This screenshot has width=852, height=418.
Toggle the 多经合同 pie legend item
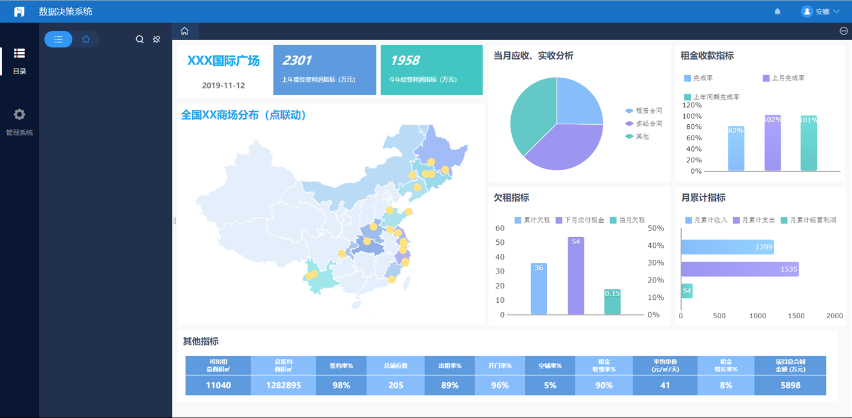pyautogui.click(x=644, y=124)
